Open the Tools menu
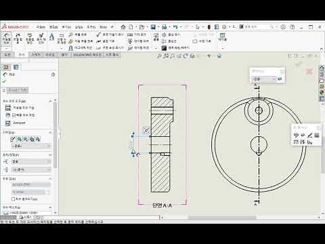The width and height of the screenshot is (325, 244). click(91, 27)
